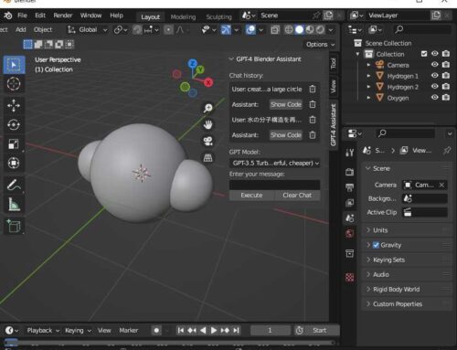Show Code for second Assistant reply
The image size is (457, 350).
click(x=286, y=135)
